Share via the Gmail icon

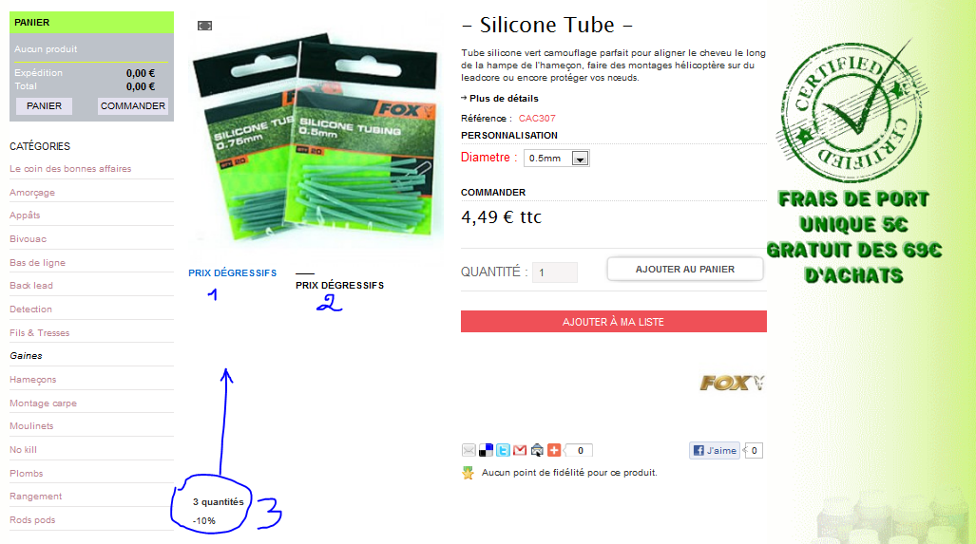click(520, 450)
